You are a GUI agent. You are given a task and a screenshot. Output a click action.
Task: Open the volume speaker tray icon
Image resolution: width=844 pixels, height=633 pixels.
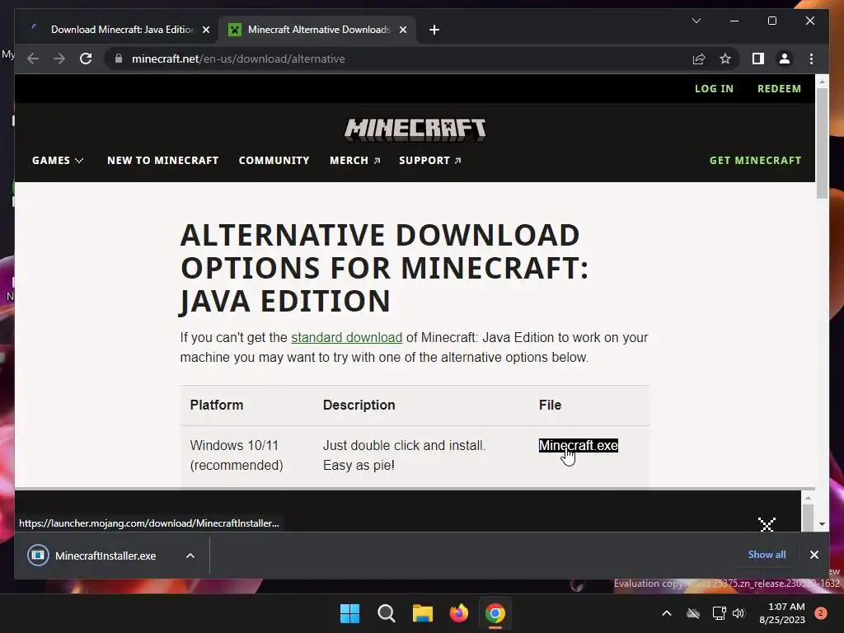[738, 613]
